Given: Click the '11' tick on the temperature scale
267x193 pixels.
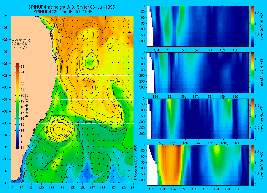Looking at the screenshot, I should point(22,148).
